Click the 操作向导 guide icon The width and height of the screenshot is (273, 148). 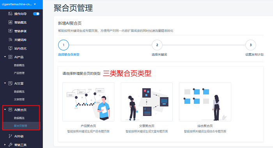[10, 14]
